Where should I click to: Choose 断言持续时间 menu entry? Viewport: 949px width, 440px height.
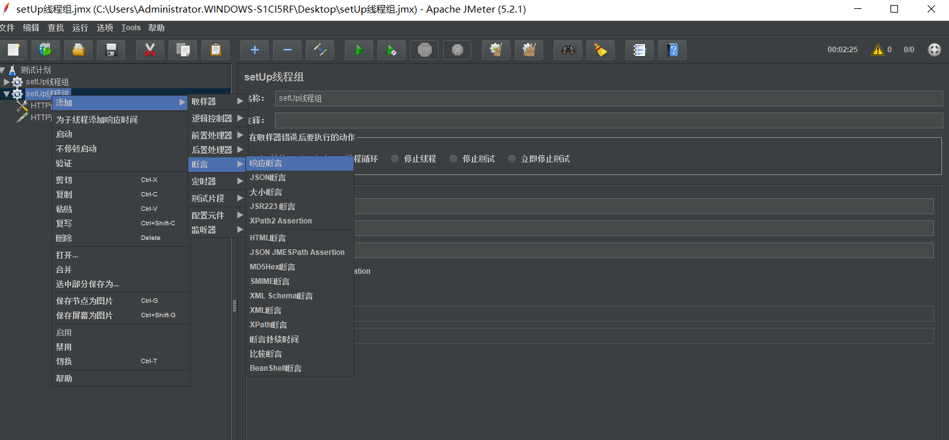point(300,339)
